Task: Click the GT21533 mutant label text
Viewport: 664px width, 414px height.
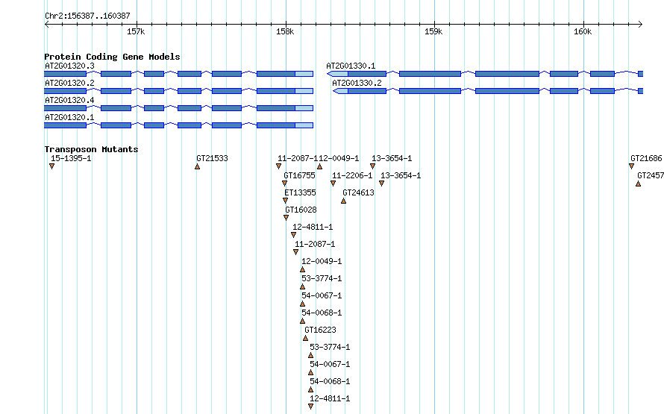Action: pyautogui.click(x=212, y=158)
